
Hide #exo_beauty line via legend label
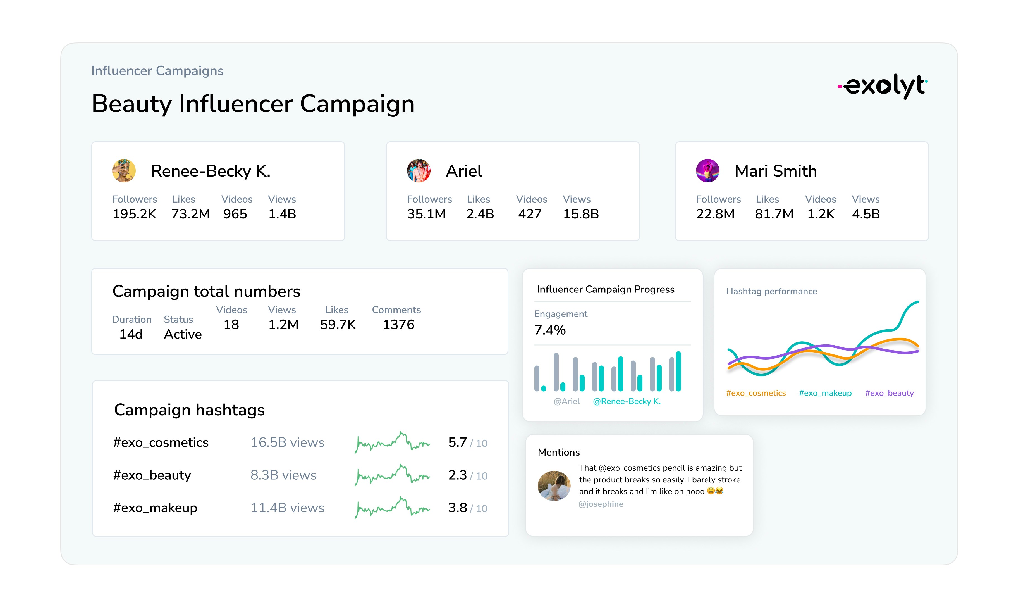coord(889,393)
